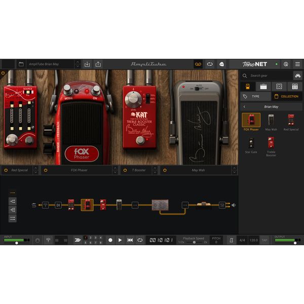Open the tuner in bottom bar
Viewport: 304px width, 304px height.
48,240
